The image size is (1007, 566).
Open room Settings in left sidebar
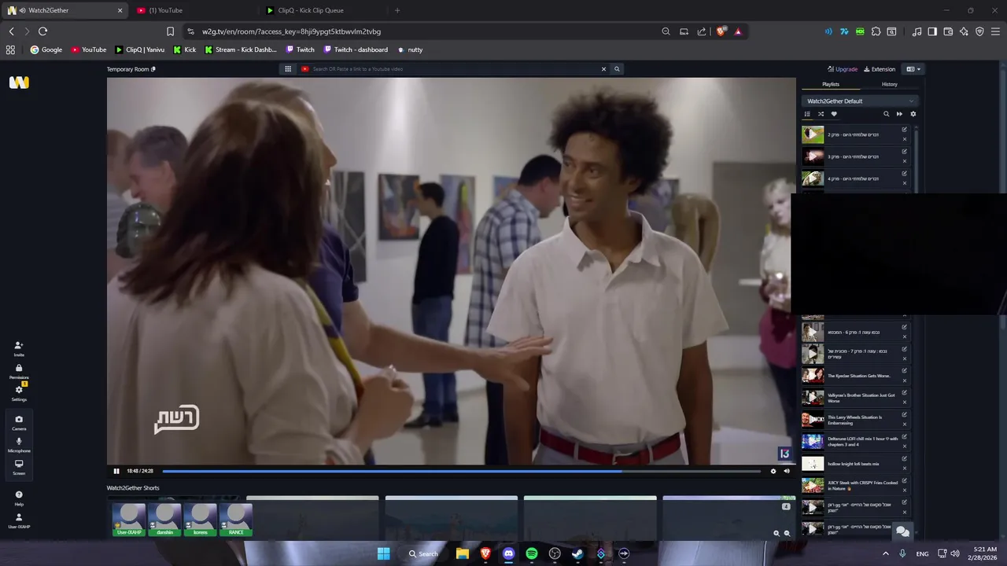(19, 392)
